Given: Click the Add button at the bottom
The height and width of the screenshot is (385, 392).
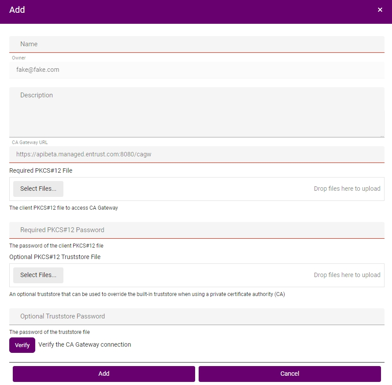Looking at the screenshot, I should 104,374.
